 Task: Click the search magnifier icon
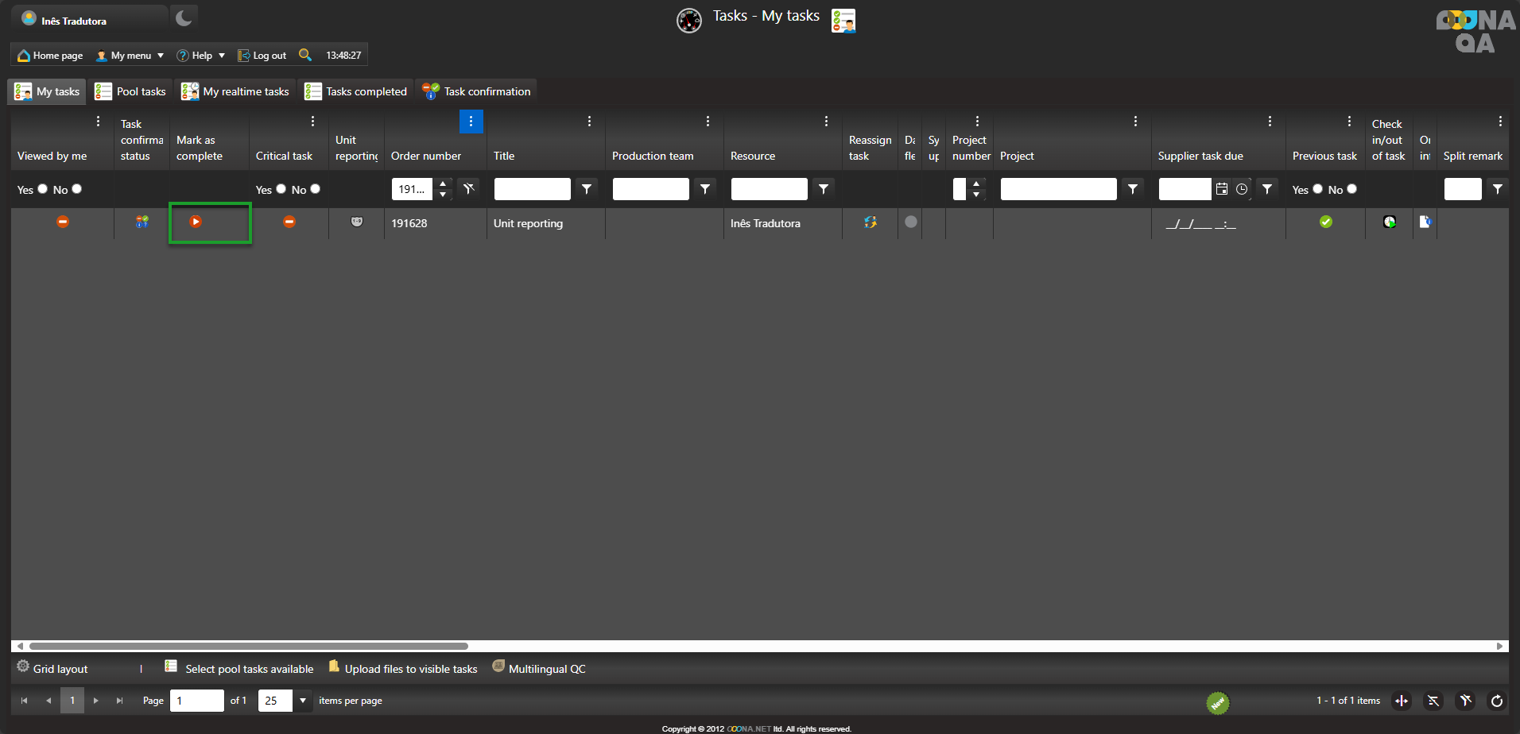click(x=304, y=55)
